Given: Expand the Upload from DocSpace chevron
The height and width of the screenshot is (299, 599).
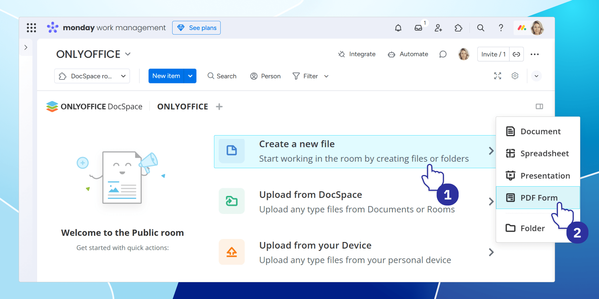Looking at the screenshot, I should (491, 202).
